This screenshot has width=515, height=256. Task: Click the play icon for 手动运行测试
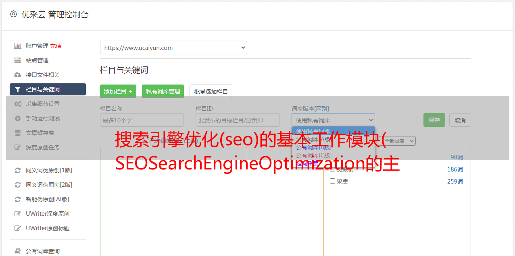17,118
